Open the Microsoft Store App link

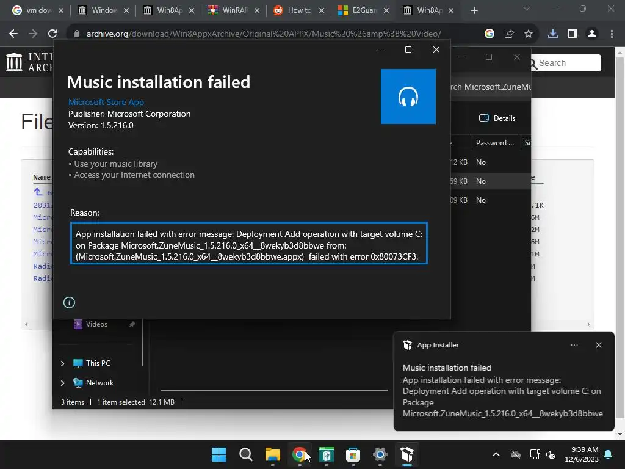click(x=106, y=102)
